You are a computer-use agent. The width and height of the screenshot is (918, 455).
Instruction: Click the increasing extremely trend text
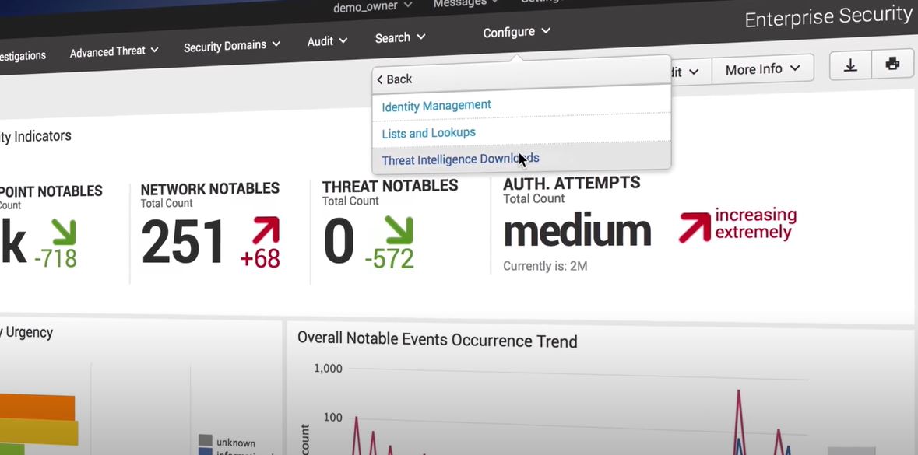pyautogui.click(x=756, y=223)
